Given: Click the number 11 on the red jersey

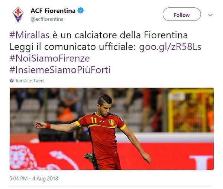Looking at the screenshot, I should pyautogui.click(x=93, y=120).
